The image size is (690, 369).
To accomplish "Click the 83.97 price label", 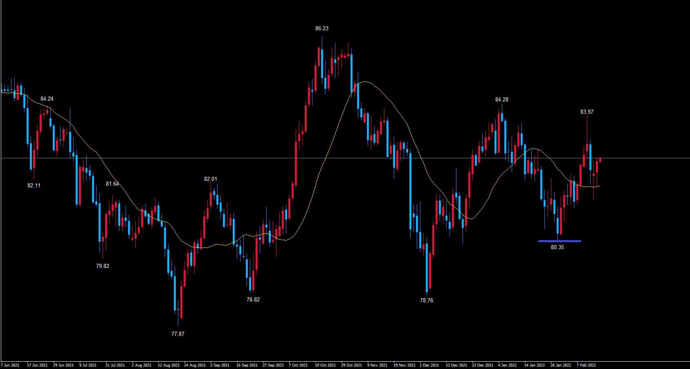I will click(x=587, y=112).
